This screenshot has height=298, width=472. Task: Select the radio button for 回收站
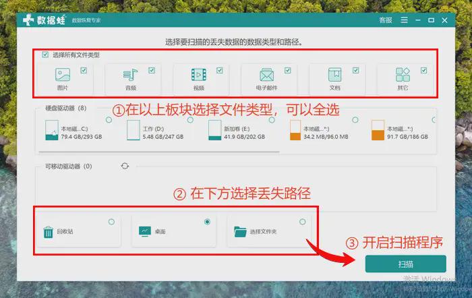pos(111,221)
